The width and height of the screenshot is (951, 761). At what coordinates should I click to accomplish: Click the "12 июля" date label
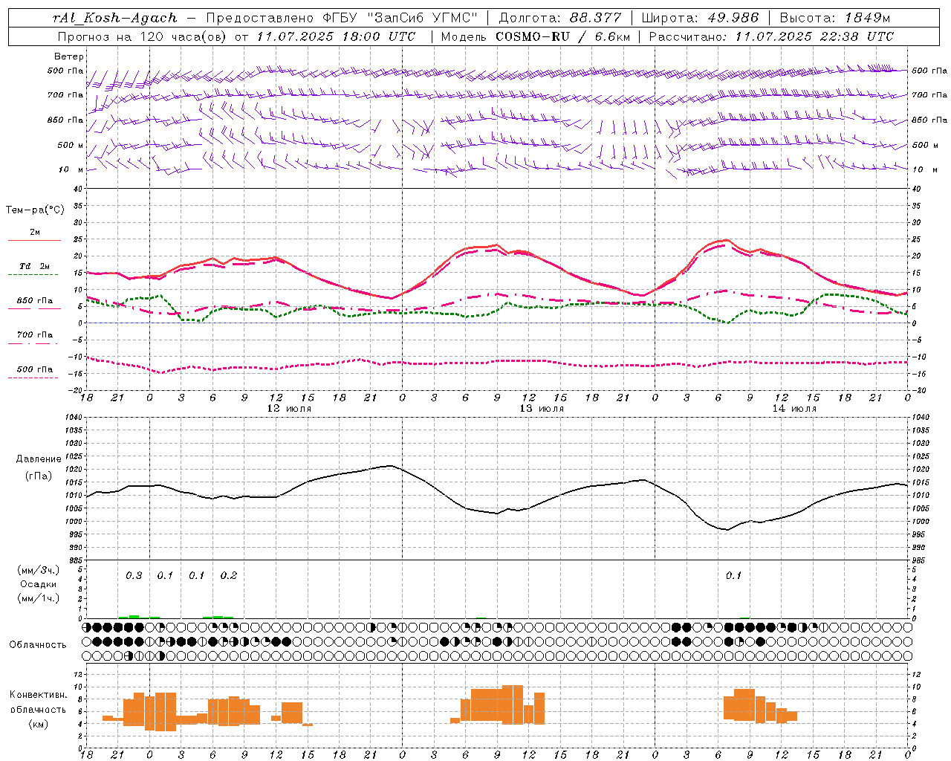(289, 409)
